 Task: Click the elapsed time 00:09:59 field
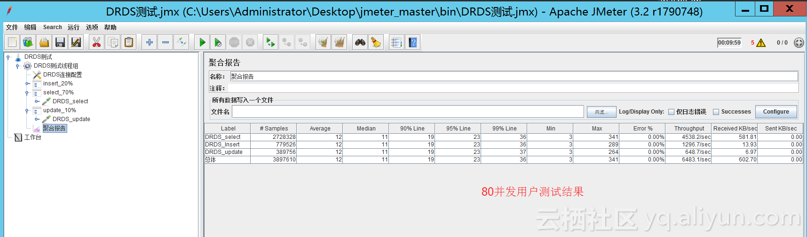(729, 43)
